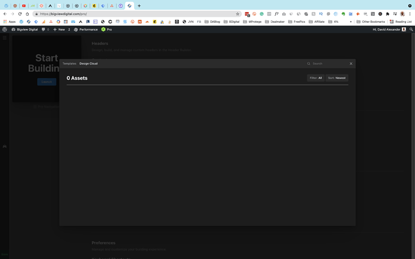Focus the Search field in the modal
The height and width of the screenshot is (259, 415).
pyautogui.click(x=328, y=64)
